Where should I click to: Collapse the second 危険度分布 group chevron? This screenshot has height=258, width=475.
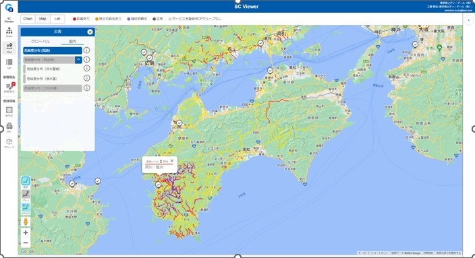tap(78, 59)
